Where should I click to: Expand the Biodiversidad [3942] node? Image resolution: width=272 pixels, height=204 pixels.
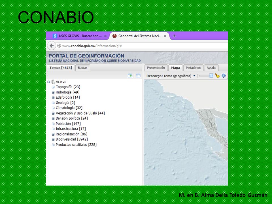tap(53, 139)
